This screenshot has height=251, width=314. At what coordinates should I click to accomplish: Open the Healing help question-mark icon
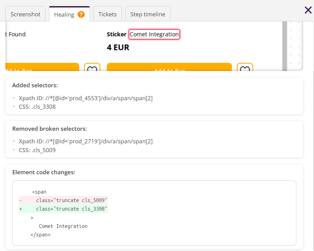81,14
